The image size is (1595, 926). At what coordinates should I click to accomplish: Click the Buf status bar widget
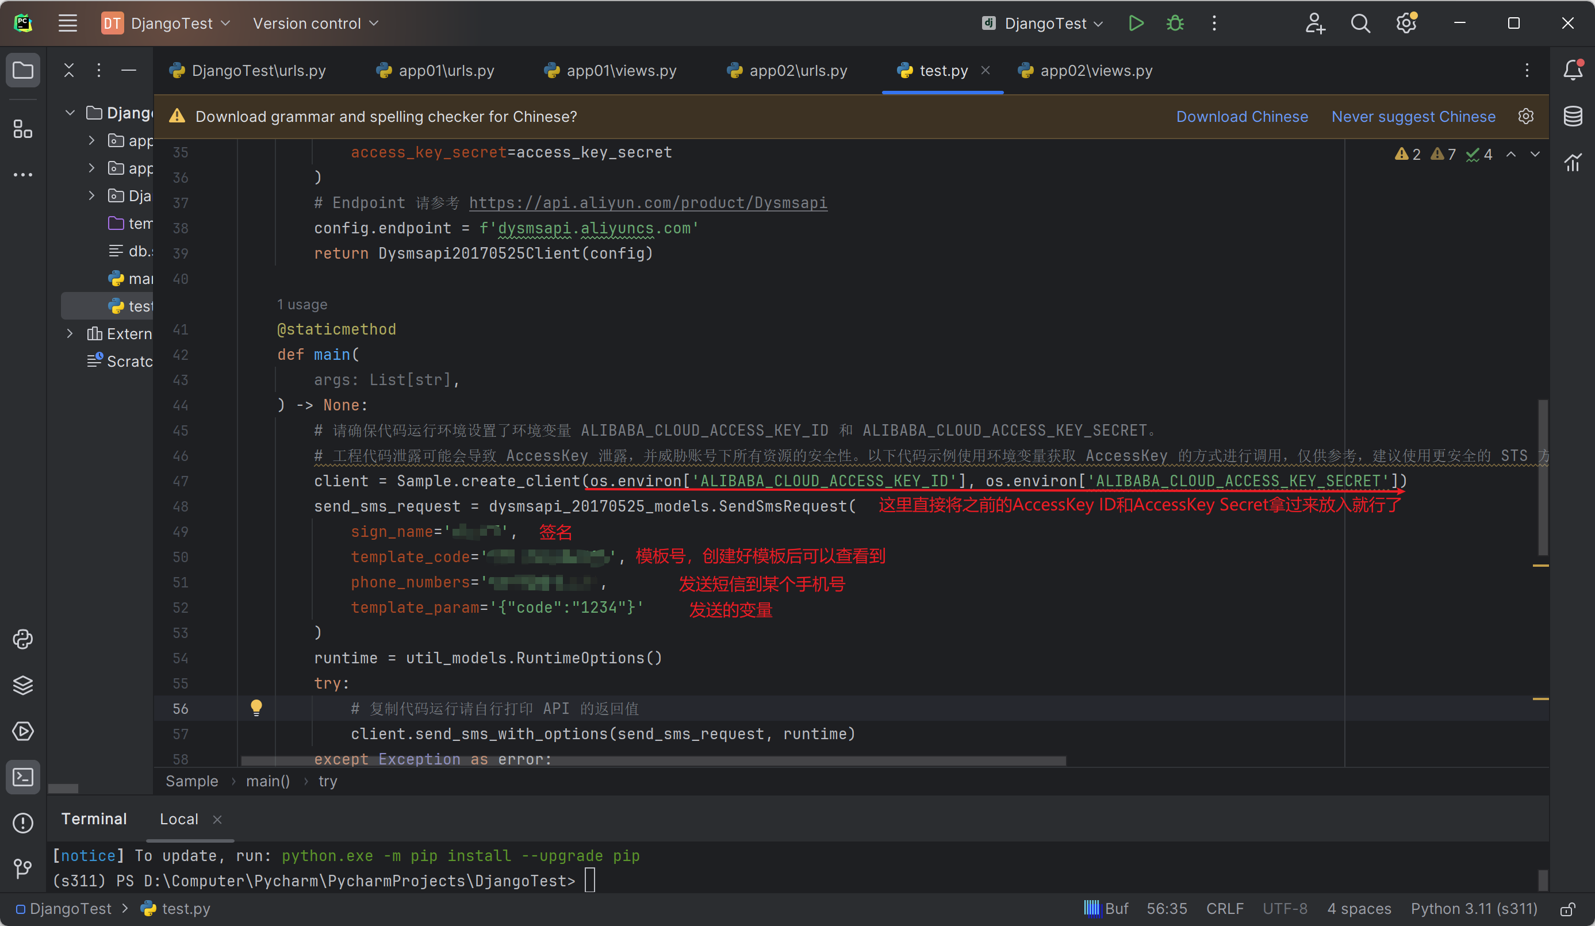tap(1106, 909)
